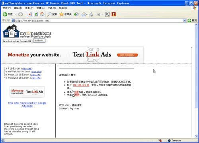Click the page icon in address bar
This screenshot has height=143, width=199.
tap(13, 21)
